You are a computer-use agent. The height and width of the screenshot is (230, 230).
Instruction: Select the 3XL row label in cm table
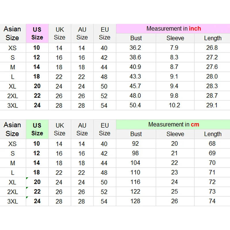[x=13, y=201]
